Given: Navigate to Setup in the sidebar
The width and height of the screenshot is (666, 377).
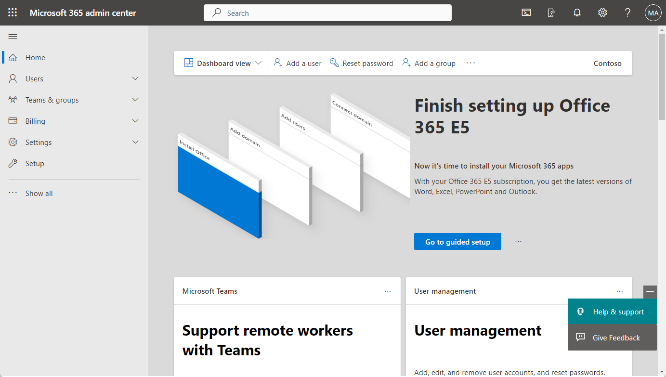Looking at the screenshot, I should click(34, 163).
